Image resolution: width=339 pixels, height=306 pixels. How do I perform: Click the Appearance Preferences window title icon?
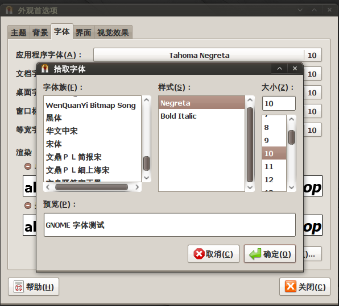click(9, 10)
